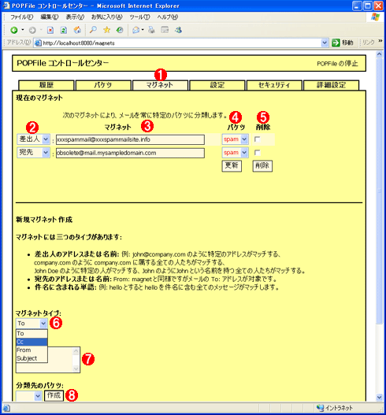Select Subject in the open type list
This screenshot has width=386, height=415.
point(32,358)
